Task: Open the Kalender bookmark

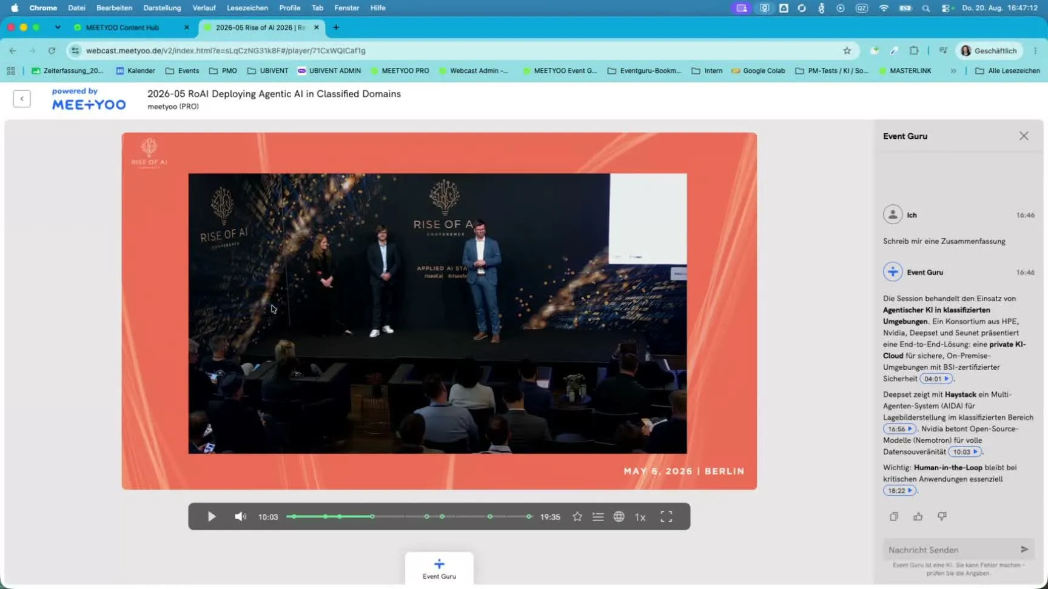Action: (135, 71)
